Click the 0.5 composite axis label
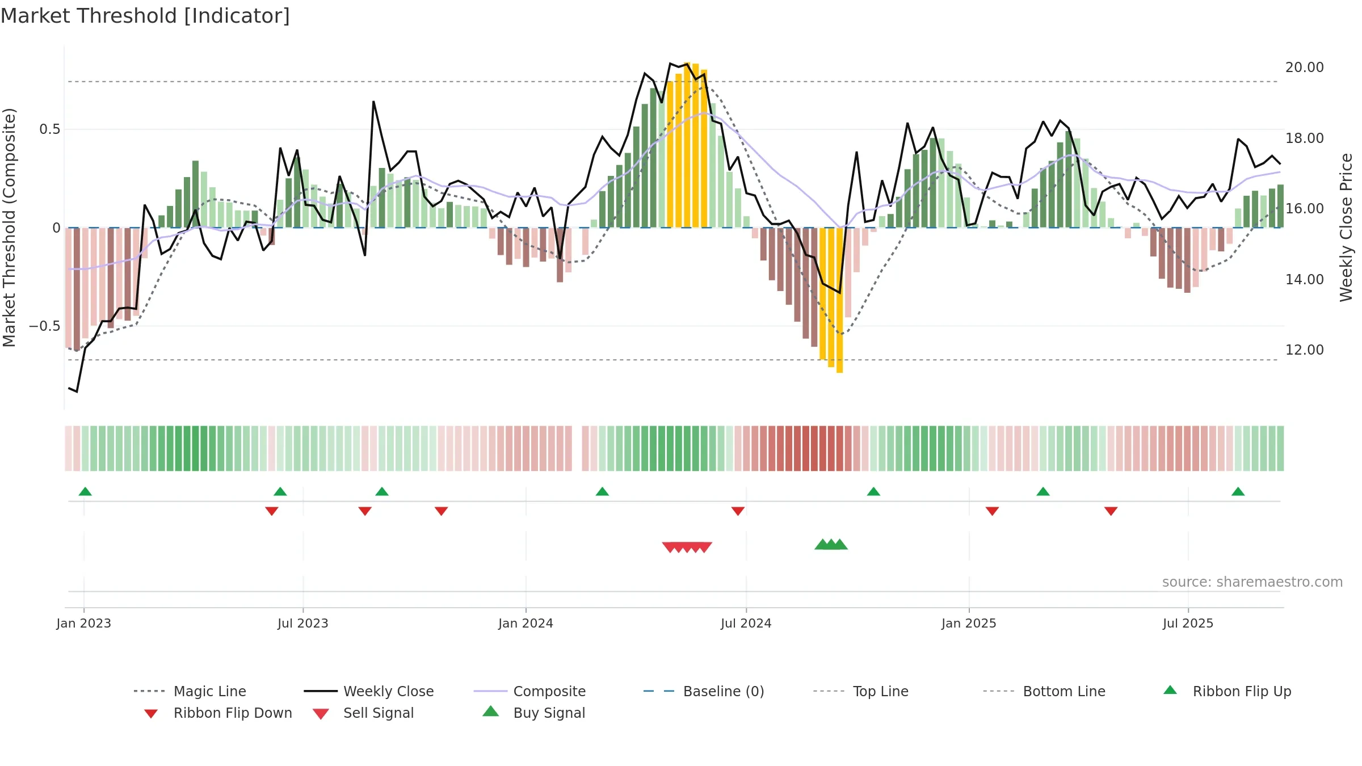Viewport: 1362px width, 766px height. click(50, 129)
